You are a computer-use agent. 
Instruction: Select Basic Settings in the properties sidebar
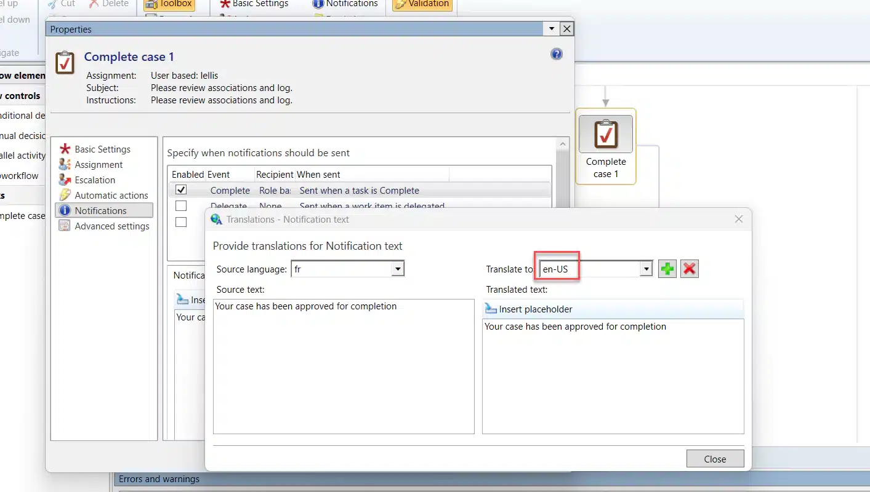pyautogui.click(x=102, y=149)
